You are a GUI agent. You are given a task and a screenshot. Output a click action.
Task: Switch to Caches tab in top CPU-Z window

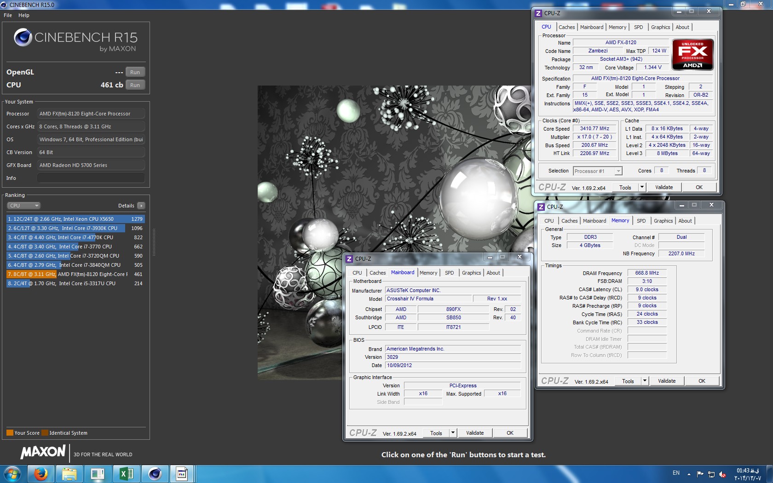click(x=567, y=27)
